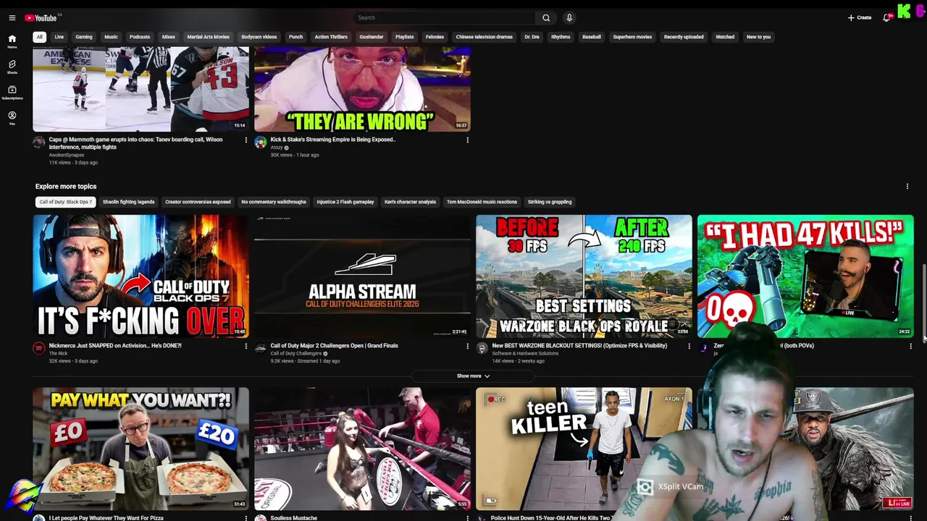This screenshot has height=521, width=927.
Task: Click the Create button
Action: [x=860, y=18]
